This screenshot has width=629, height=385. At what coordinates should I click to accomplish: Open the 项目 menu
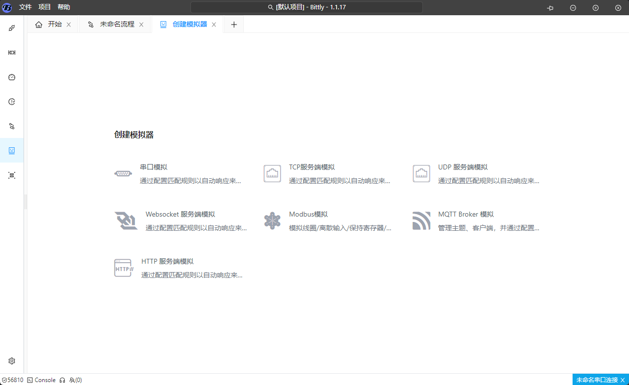[45, 7]
